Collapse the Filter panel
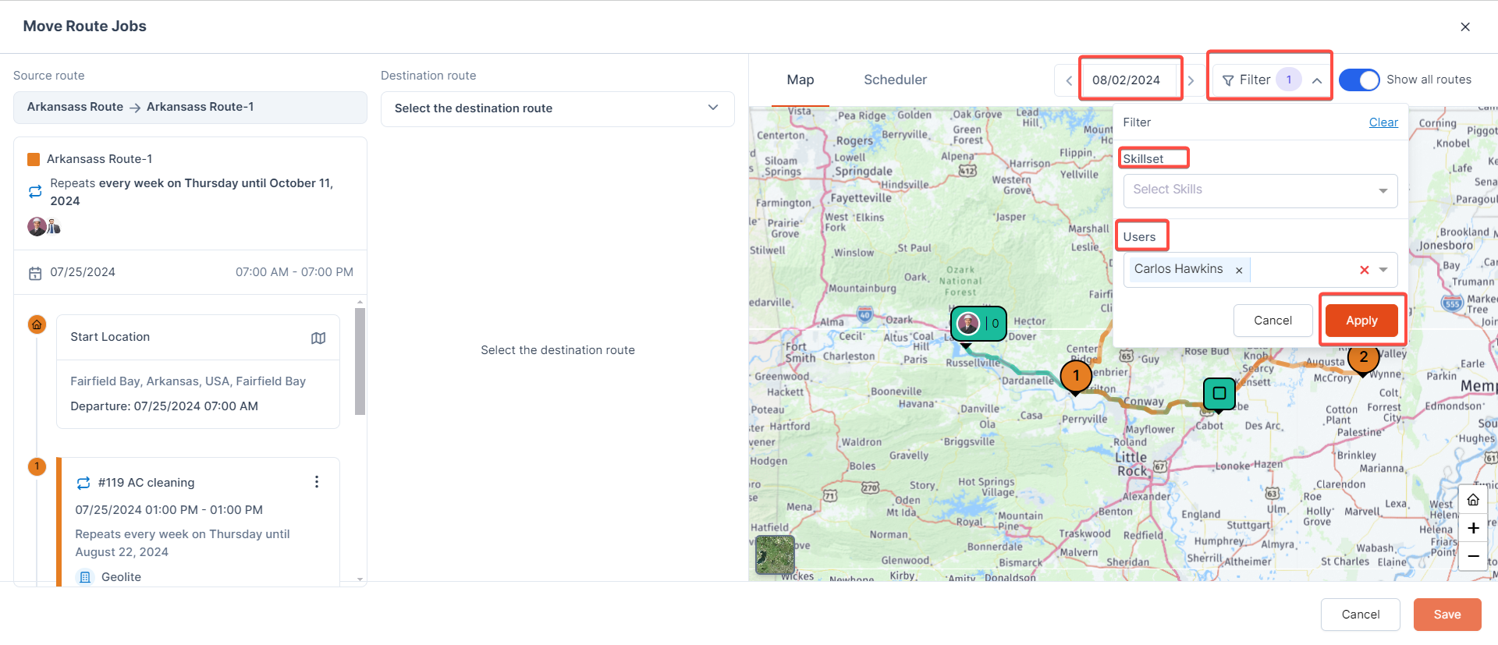This screenshot has height=645, width=1498. (1316, 80)
